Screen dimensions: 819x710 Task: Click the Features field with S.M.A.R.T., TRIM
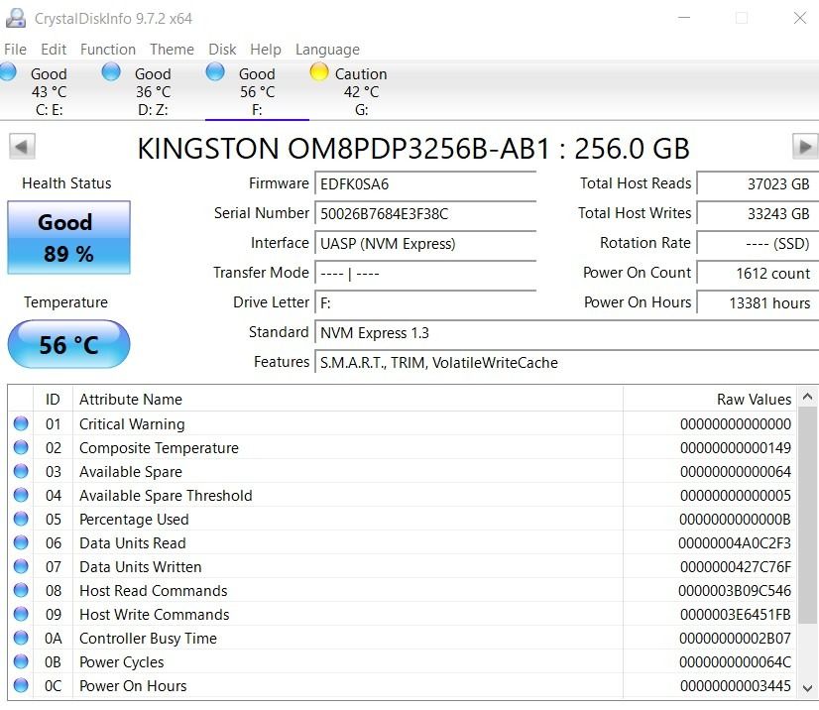[567, 363]
